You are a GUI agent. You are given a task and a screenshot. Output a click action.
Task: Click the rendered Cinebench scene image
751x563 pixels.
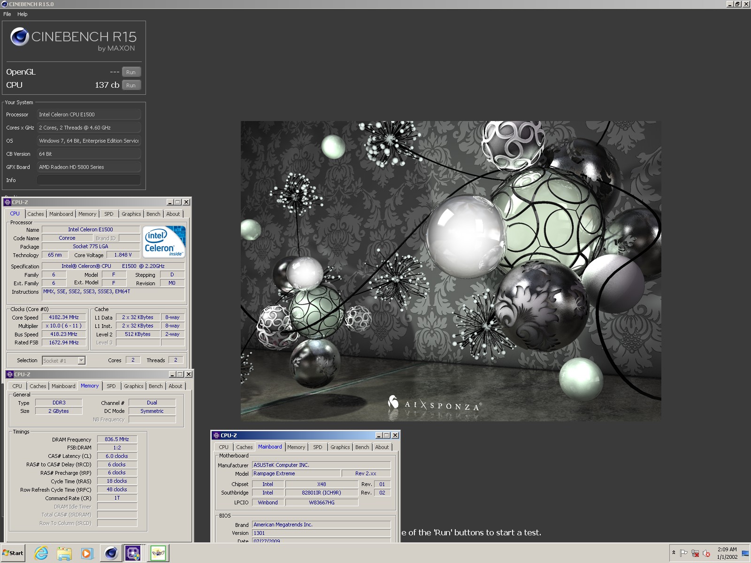coord(451,271)
